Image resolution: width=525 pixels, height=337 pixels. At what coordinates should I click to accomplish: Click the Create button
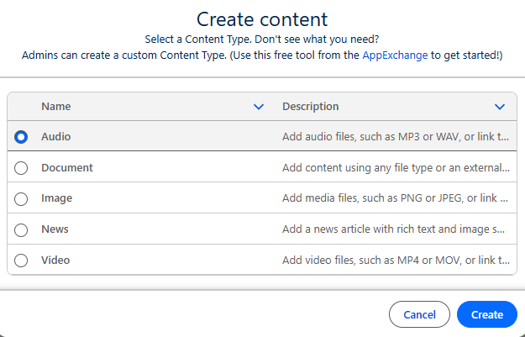pyautogui.click(x=487, y=314)
